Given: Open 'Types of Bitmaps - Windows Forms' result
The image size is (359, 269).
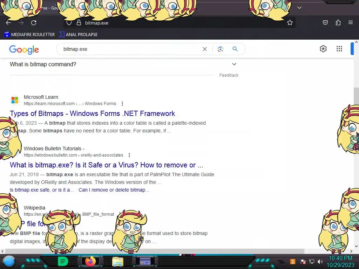Looking at the screenshot, I should 92,113.
